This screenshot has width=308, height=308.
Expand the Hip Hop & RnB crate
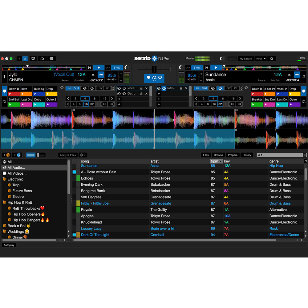tap(5, 202)
